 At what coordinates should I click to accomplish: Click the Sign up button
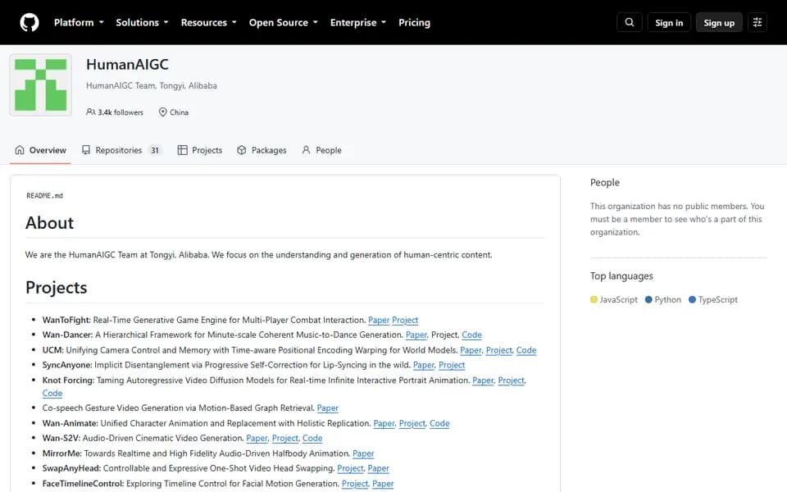point(719,23)
